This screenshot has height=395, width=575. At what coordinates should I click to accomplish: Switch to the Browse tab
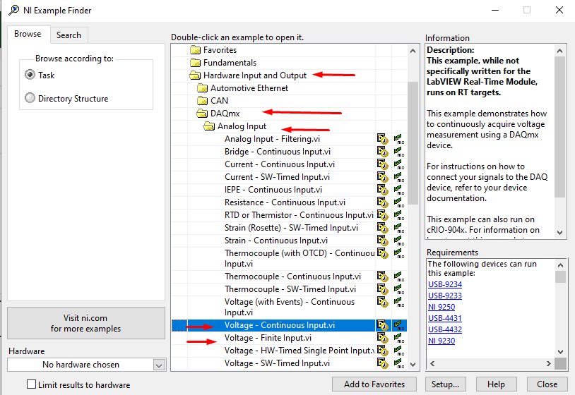(28, 34)
